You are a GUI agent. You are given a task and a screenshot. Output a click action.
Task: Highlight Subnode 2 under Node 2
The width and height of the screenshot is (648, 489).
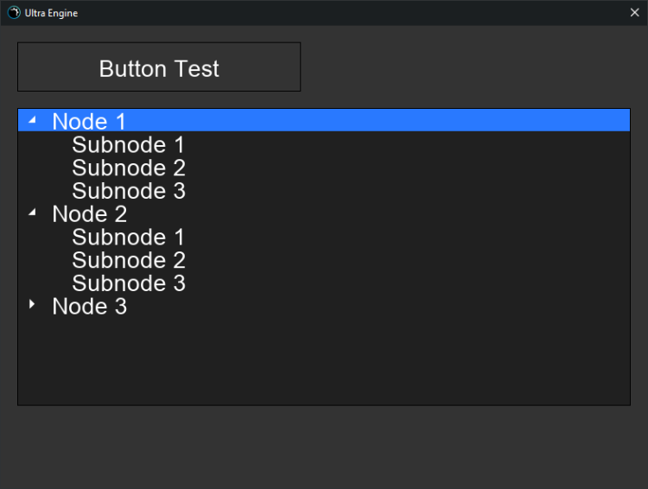click(128, 260)
